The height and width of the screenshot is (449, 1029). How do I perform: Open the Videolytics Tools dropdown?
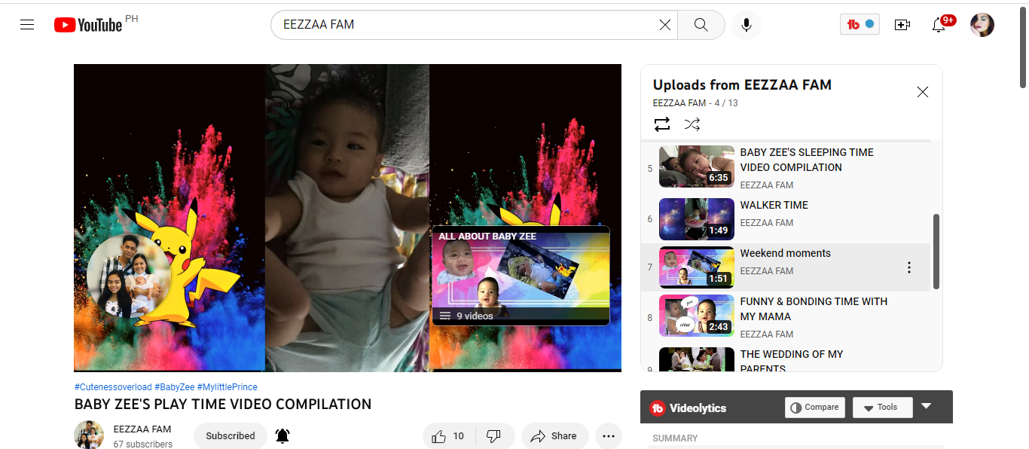click(x=882, y=408)
